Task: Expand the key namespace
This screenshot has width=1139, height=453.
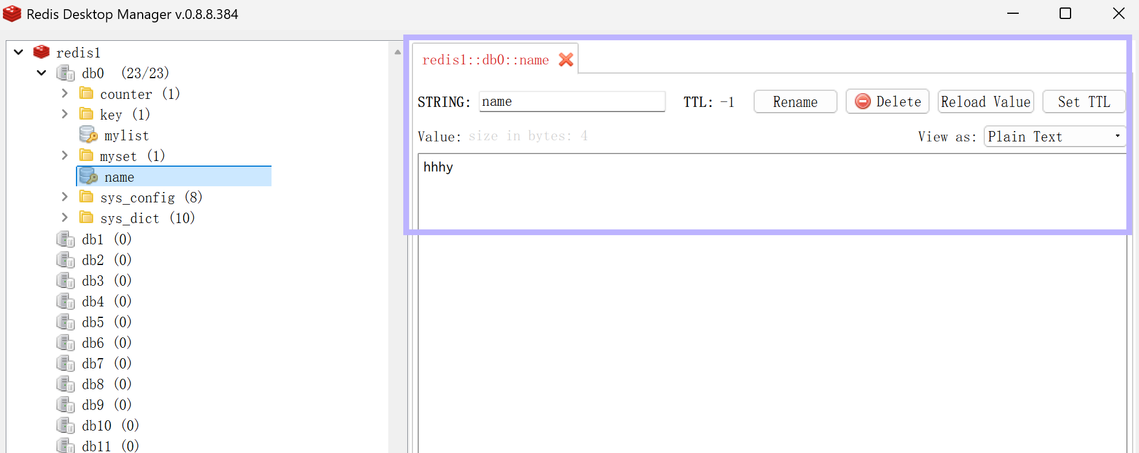Action: (64, 114)
